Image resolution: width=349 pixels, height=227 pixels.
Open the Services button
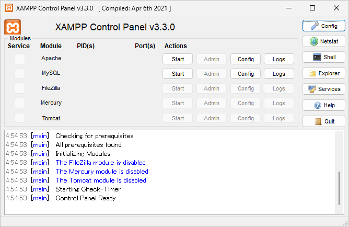coord(323,89)
